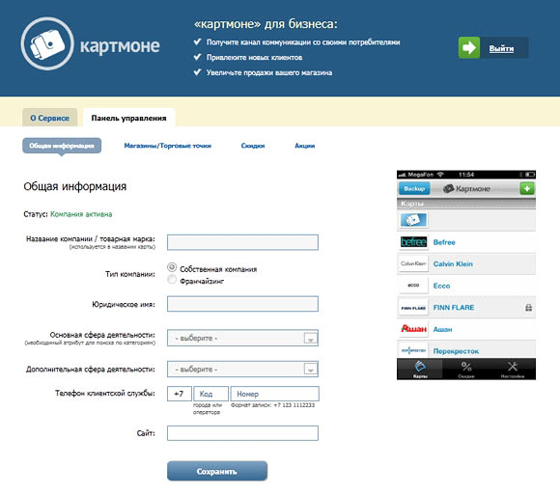Tap the green plus icon in phone preview

(527, 188)
